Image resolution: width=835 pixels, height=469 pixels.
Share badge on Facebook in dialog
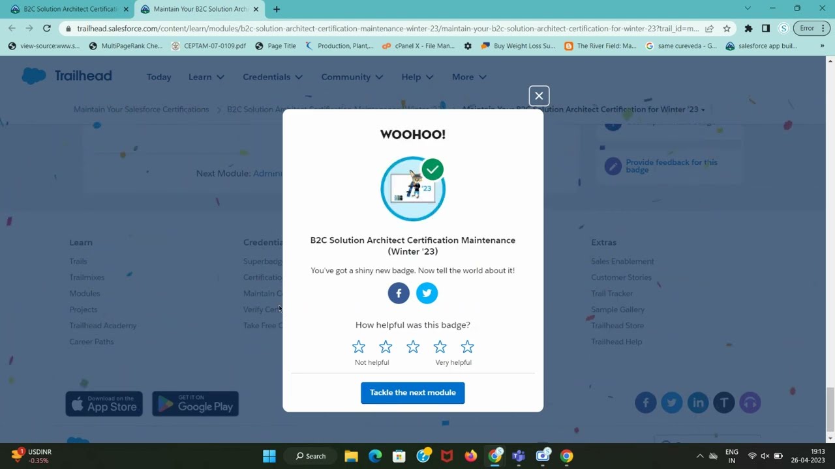point(399,293)
